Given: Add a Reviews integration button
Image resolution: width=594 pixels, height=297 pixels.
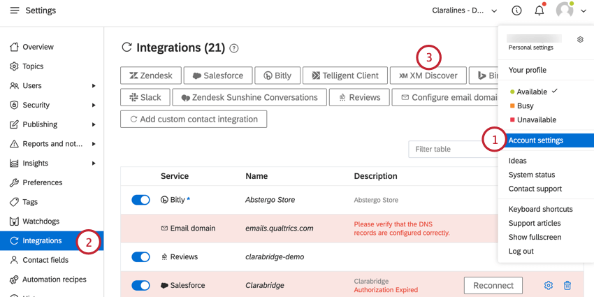Looking at the screenshot, I should coord(359,97).
